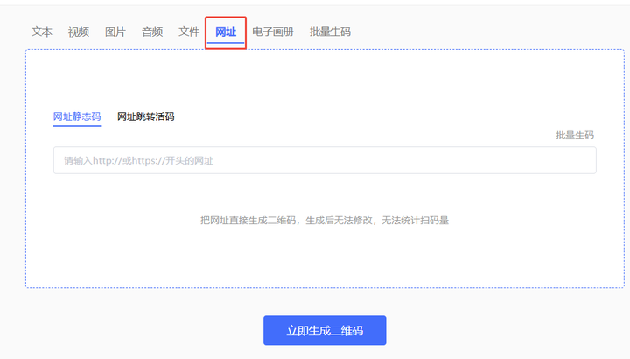
Task: Select the 图片 tab
Action: pyautogui.click(x=115, y=32)
